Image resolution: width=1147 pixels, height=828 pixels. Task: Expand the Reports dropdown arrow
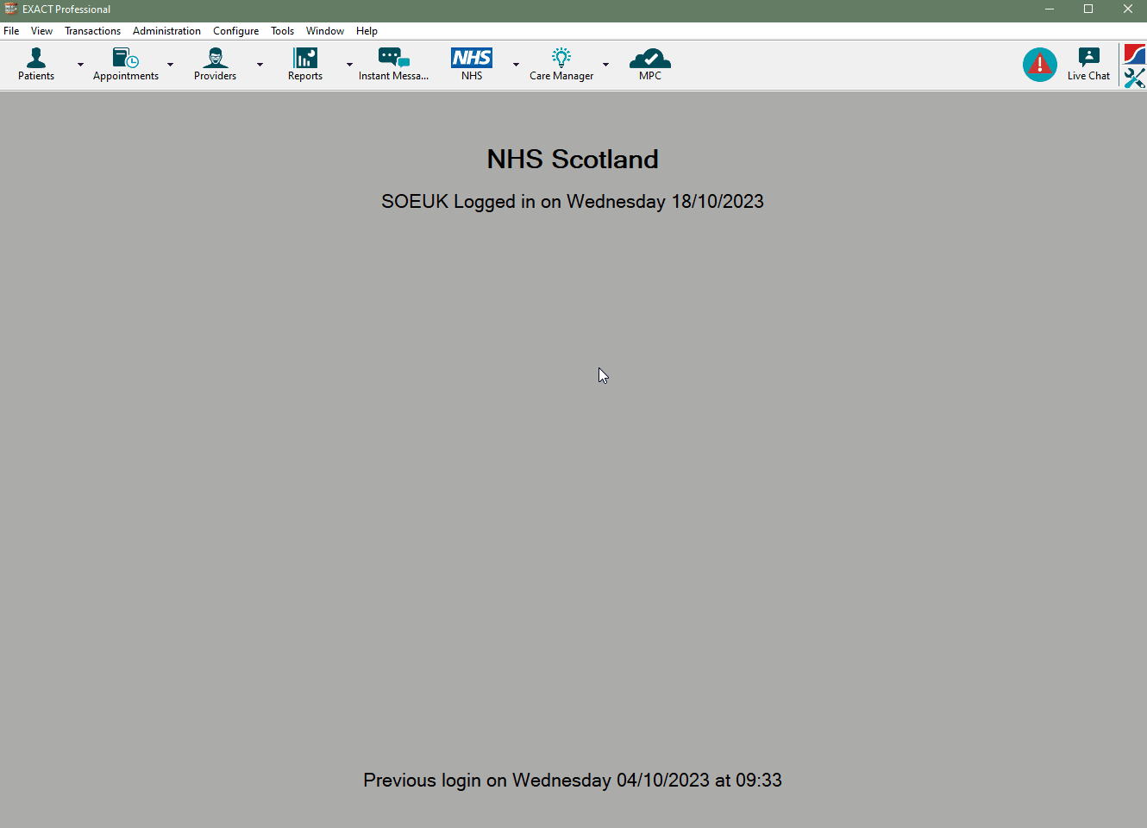(x=349, y=65)
